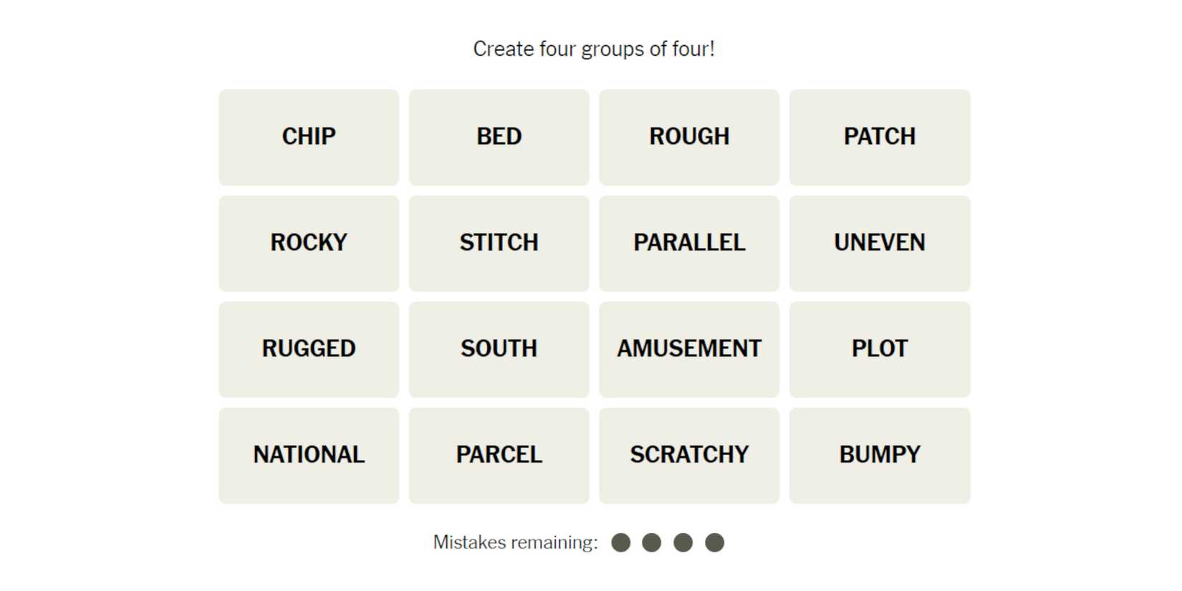Pick the RUGGED word card
1182x591 pixels.
coord(309,349)
